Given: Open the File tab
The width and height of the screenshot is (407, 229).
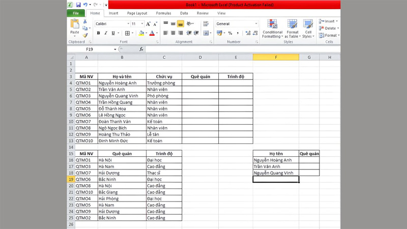Looking at the screenshot, I should click(76, 13).
